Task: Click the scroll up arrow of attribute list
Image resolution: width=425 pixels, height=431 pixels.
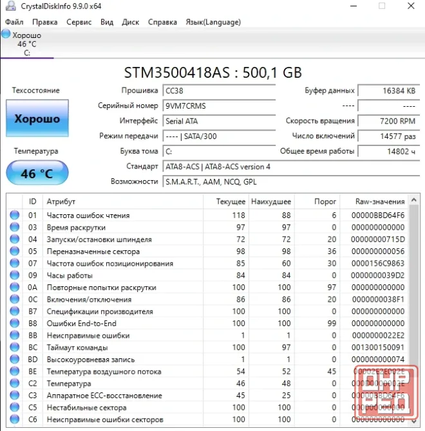Action: click(x=414, y=200)
